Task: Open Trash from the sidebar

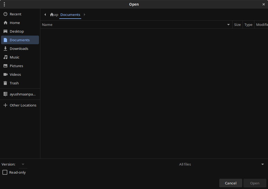Action: point(20,83)
